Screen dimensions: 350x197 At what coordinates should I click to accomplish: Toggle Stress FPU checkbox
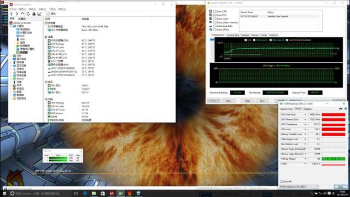pyautogui.click(x=214, y=15)
